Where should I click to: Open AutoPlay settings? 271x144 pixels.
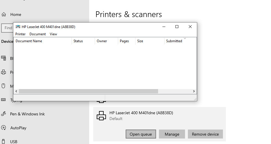(x=18, y=128)
